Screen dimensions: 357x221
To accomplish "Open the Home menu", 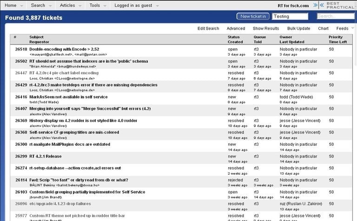I will tap(11, 6).
